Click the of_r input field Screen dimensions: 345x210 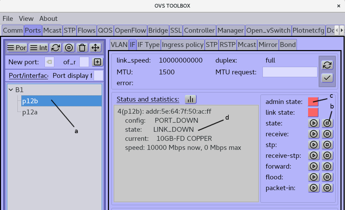(84, 62)
